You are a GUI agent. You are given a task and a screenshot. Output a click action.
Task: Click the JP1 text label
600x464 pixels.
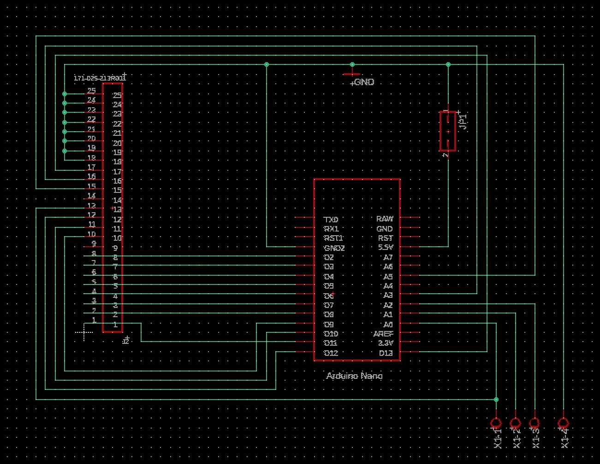464,121
